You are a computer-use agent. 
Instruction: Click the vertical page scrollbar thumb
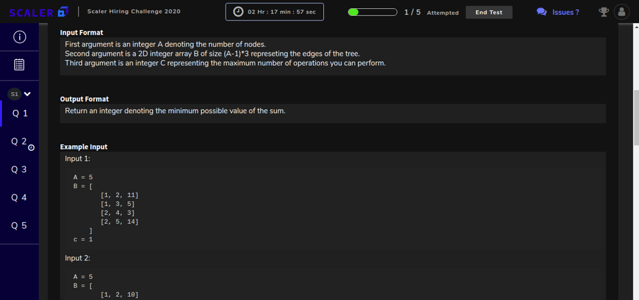[636, 118]
